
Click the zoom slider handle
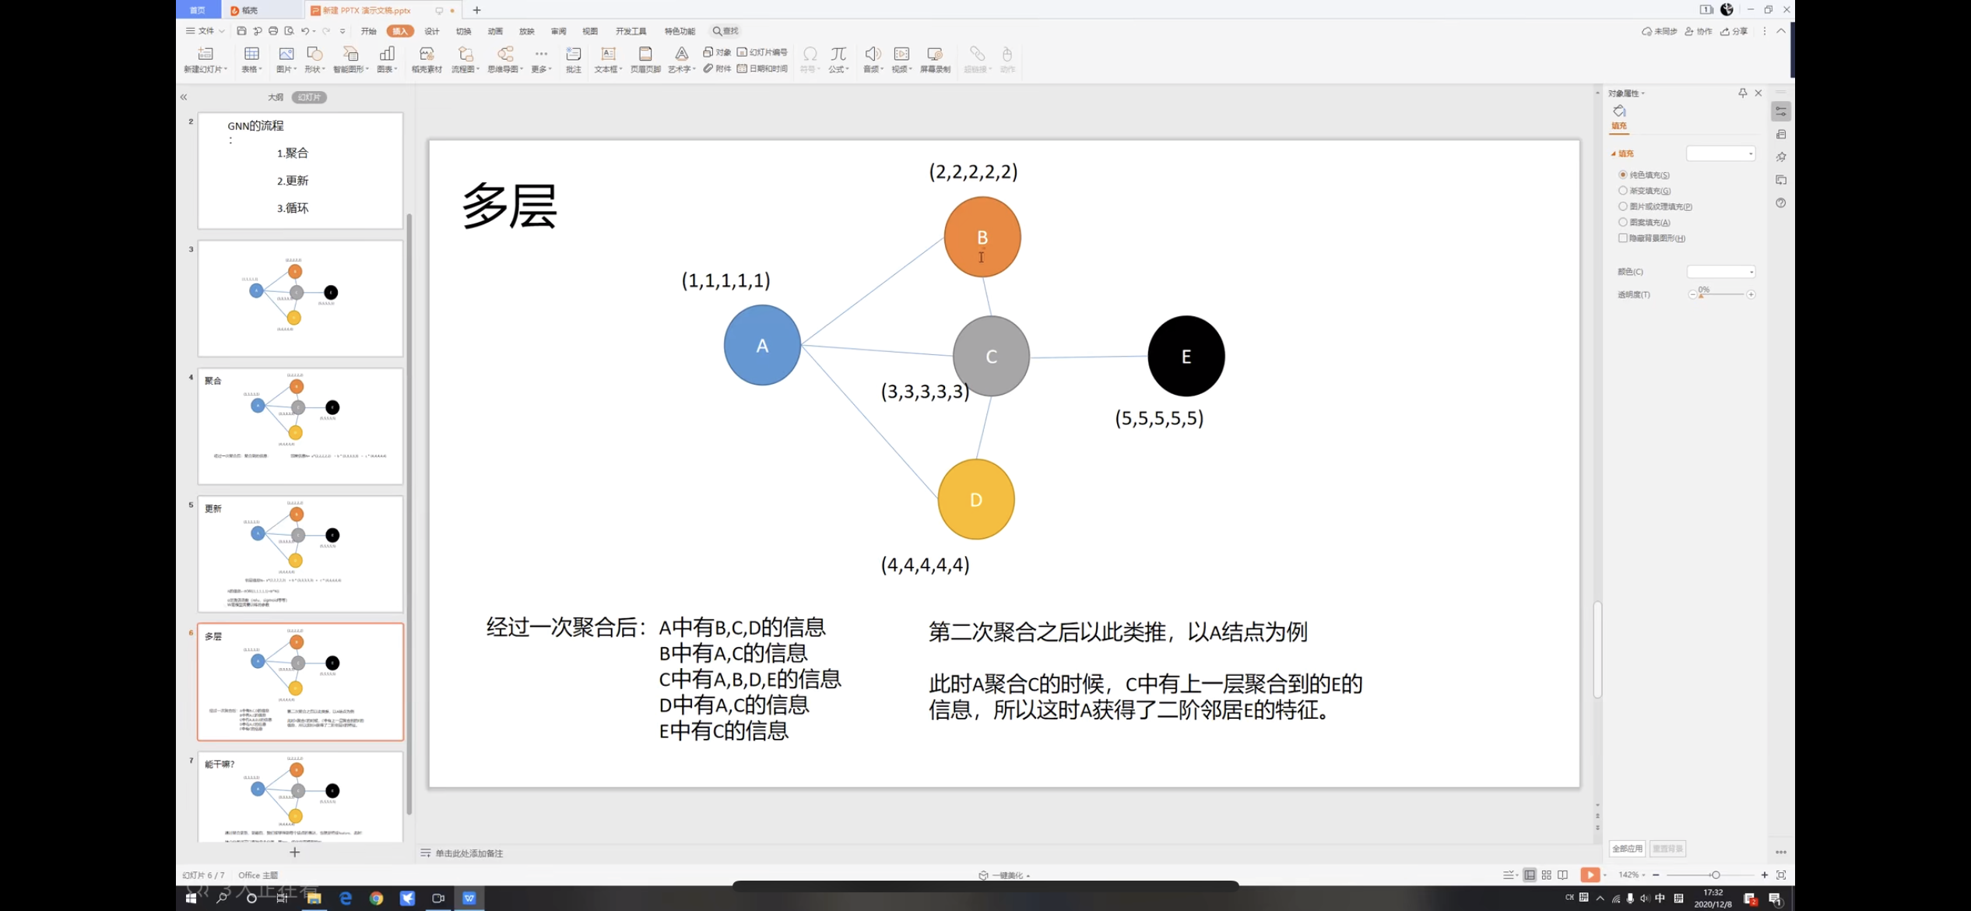coord(1716,875)
